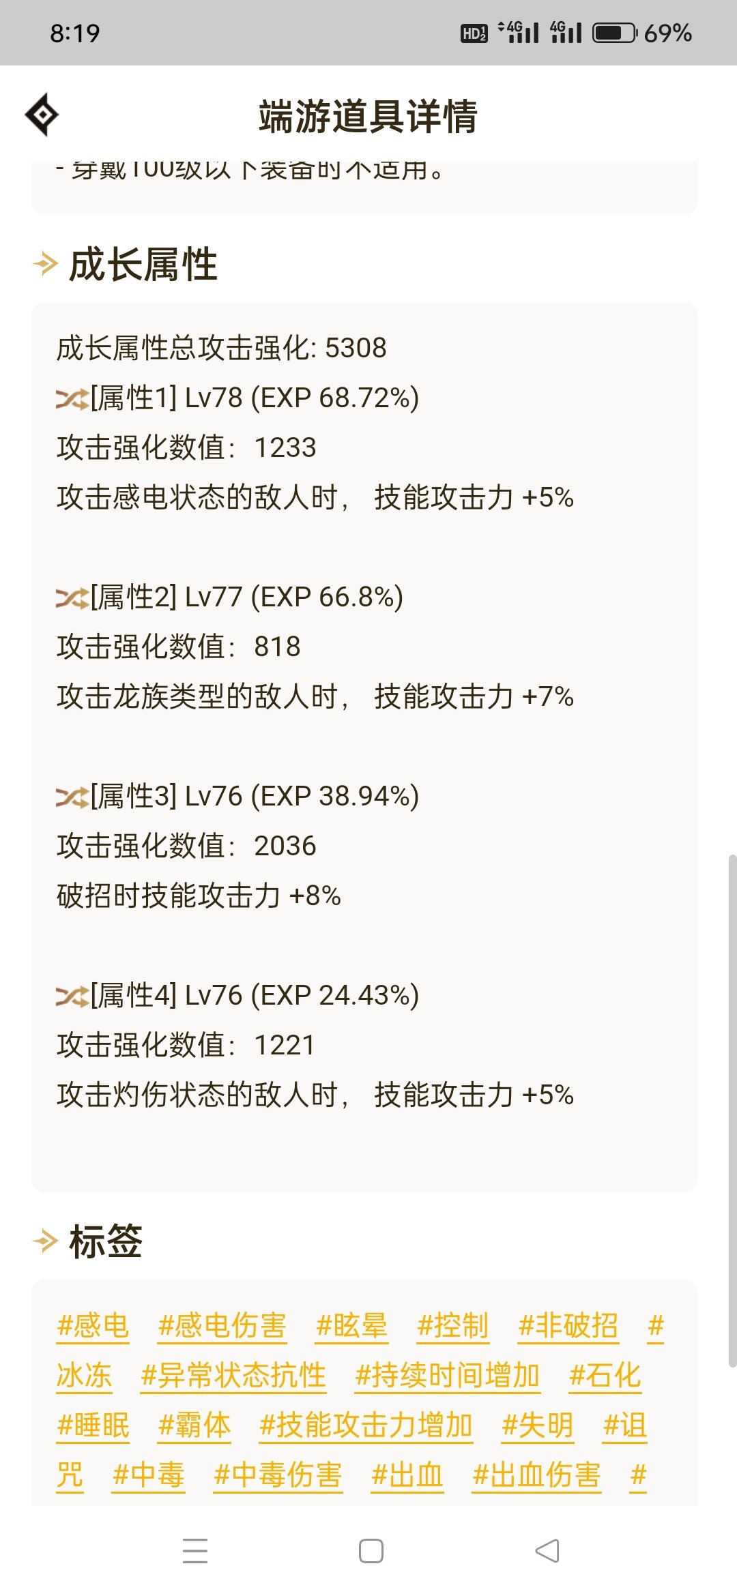The width and height of the screenshot is (737, 1596).
Task: Click shuffle icon beside 属性1 Lv78
Action: point(72,398)
